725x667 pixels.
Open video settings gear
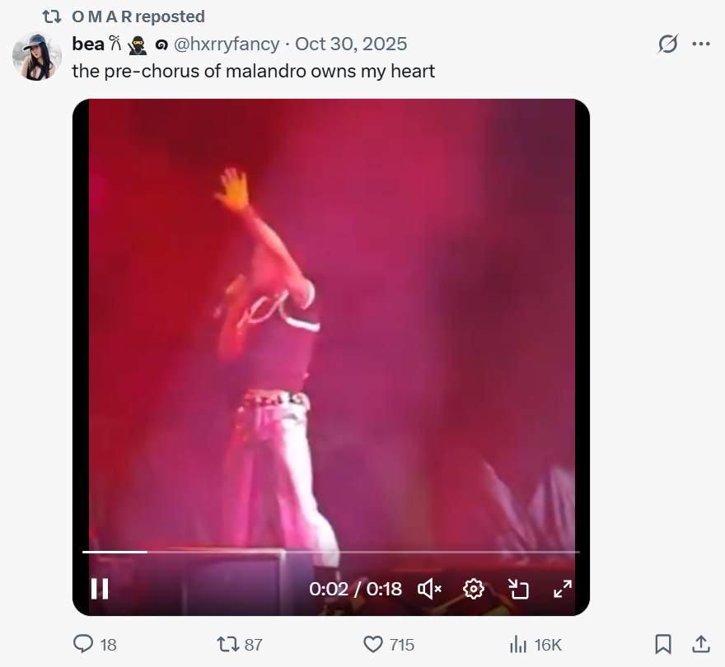[473, 589]
